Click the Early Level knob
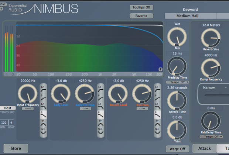Screen dimensions: 229x155 pyautogui.click(x=61, y=94)
